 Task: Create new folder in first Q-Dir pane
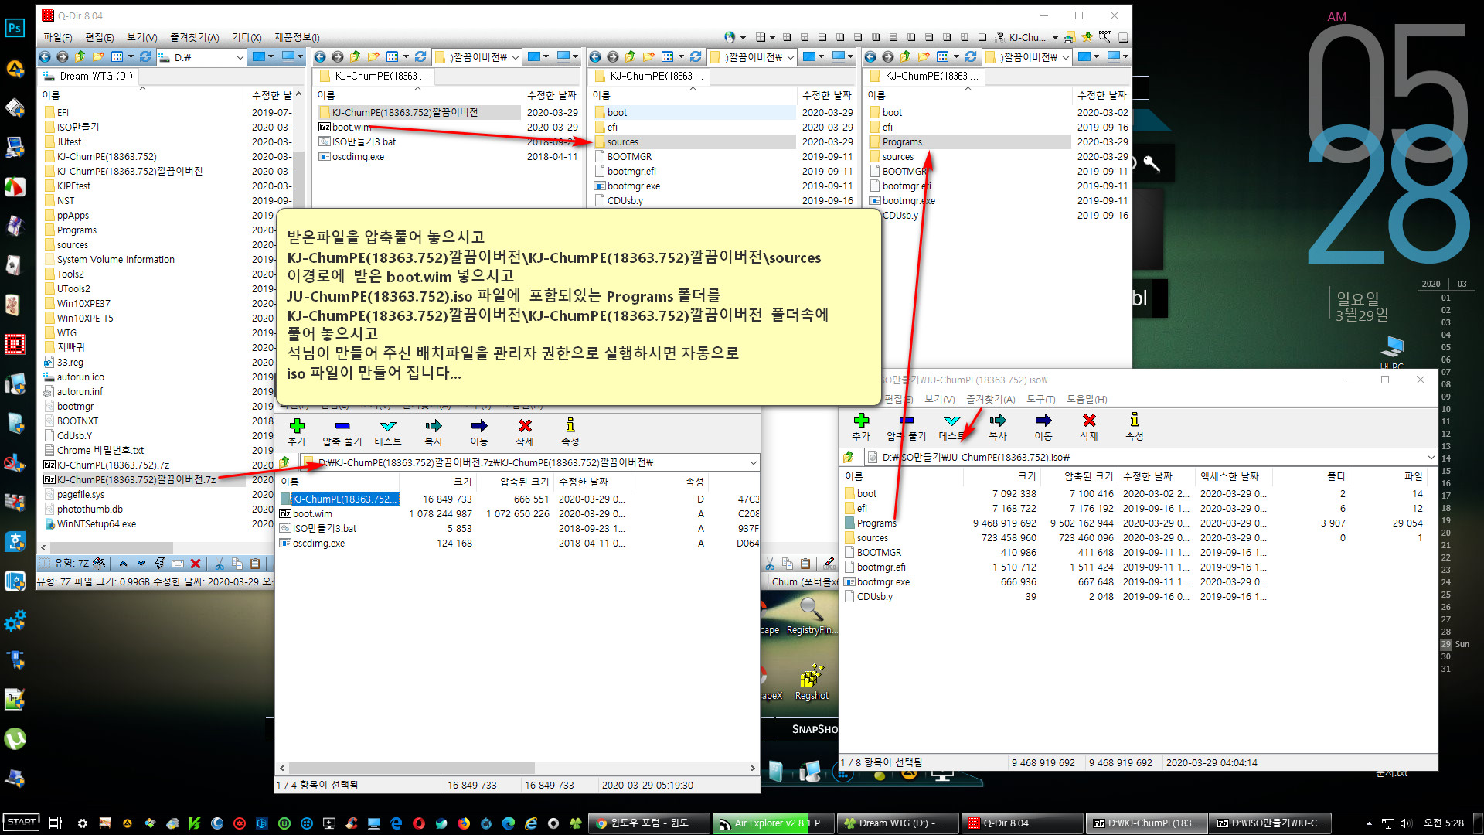coord(98,56)
